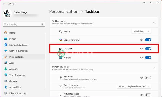Viewport: 162px width, 97px height.
Task: Open Gaming settings label
Action: point(13,81)
